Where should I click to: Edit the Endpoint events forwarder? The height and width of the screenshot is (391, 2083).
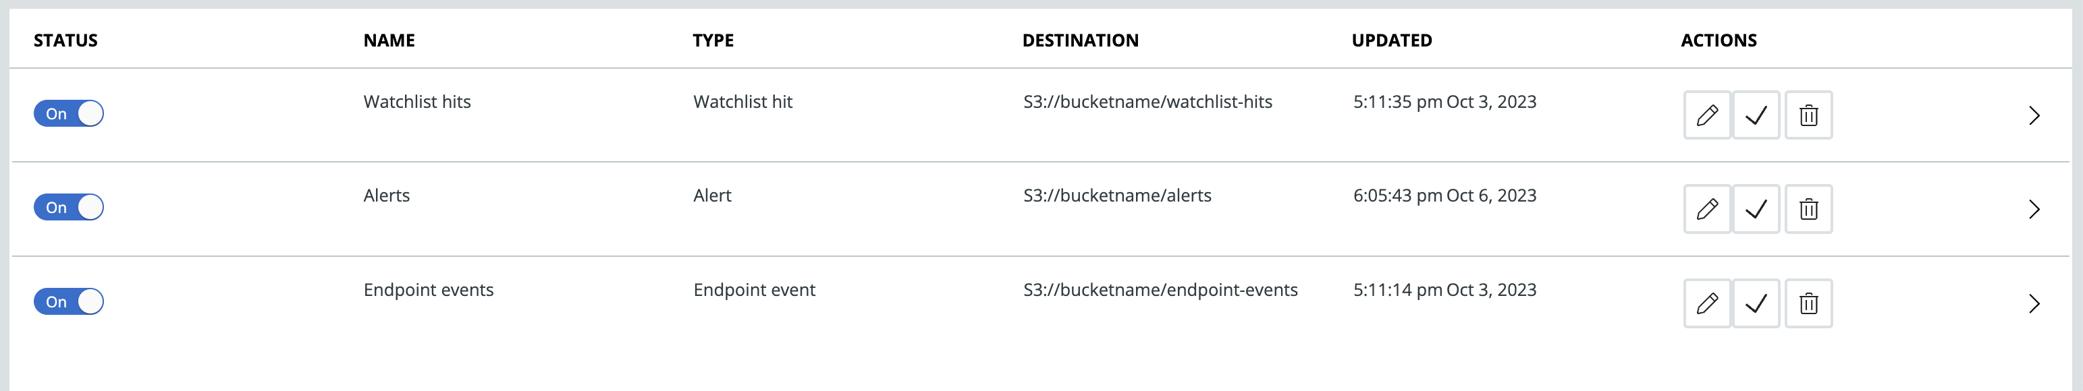[1706, 304]
